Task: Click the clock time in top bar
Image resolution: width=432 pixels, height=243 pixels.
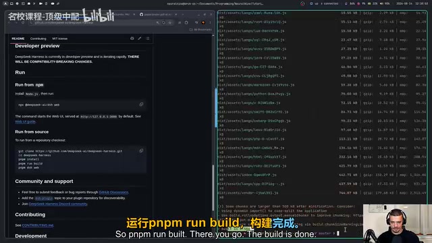Action: (422, 3)
